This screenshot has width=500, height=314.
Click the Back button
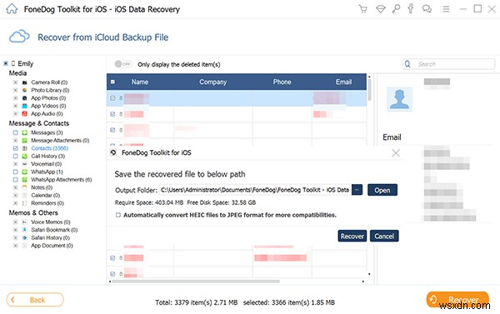coord(35,300)
